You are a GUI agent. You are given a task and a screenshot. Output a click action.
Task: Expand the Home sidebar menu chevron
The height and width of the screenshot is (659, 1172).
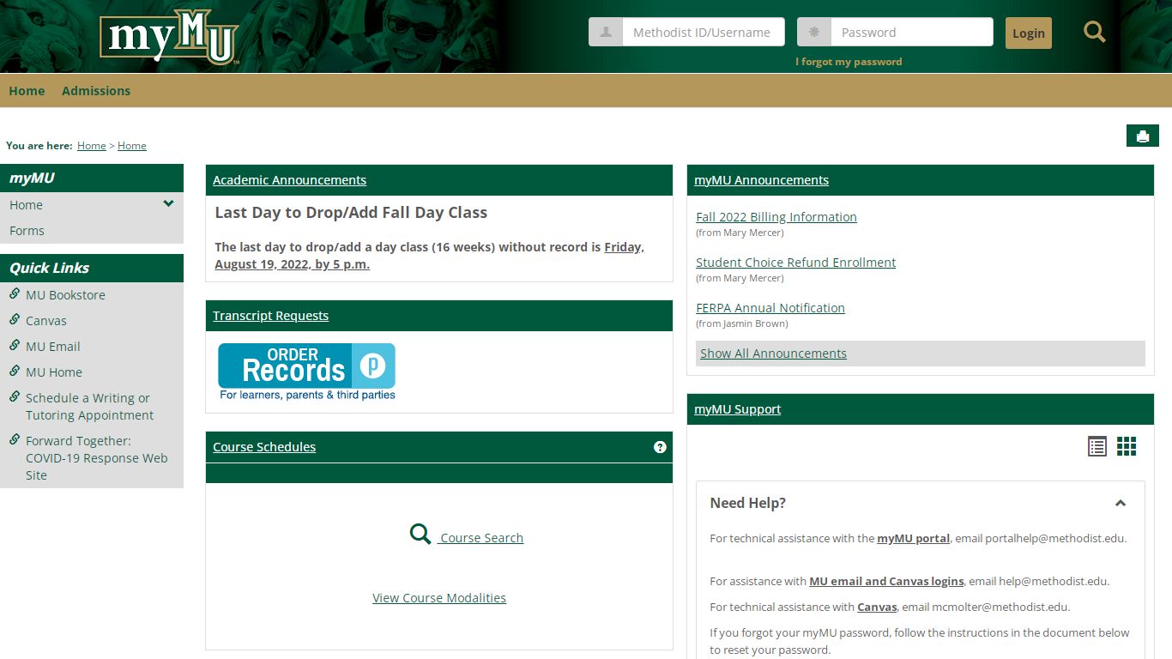pos(168,204)
